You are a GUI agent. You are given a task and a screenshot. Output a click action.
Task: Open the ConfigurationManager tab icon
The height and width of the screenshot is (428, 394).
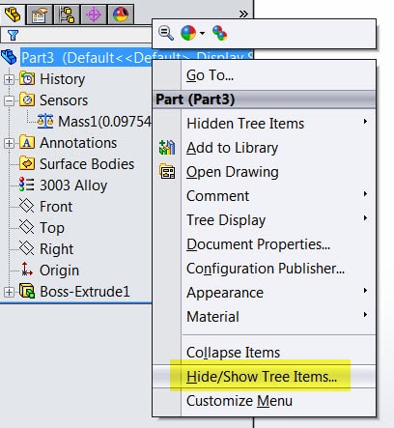[x=67, y=14]
